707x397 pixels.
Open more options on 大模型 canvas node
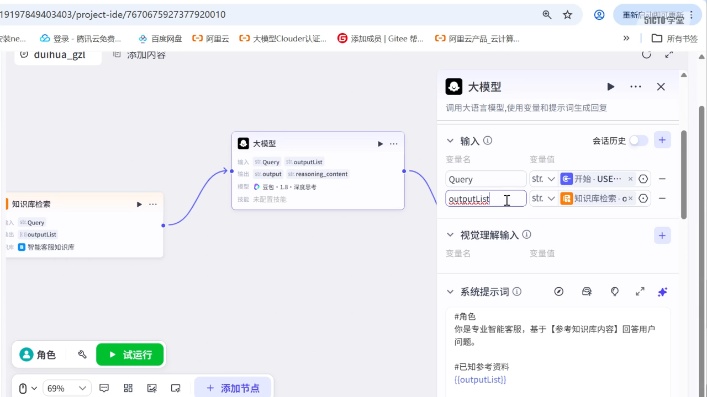(394, 144)
